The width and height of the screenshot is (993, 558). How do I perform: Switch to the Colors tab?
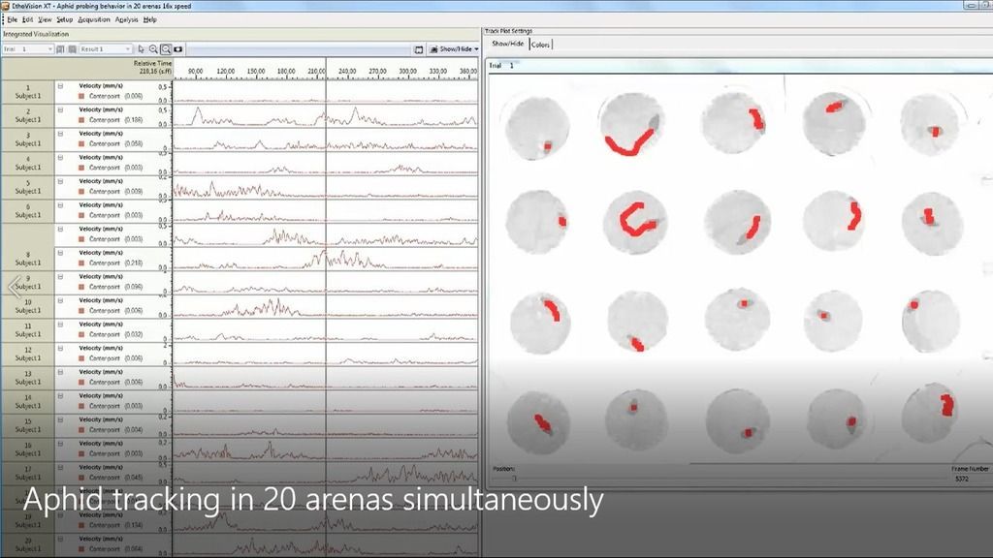point(540,45)
